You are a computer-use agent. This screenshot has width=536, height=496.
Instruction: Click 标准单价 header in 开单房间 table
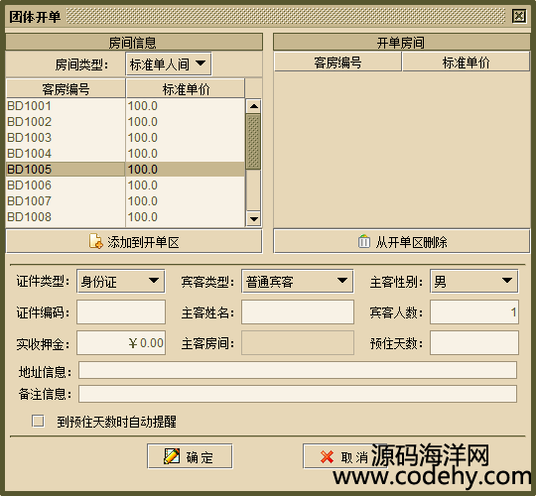[x=466, y=62]
